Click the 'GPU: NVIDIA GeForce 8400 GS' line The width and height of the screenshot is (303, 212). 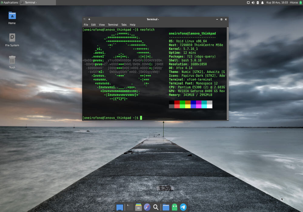197,91
